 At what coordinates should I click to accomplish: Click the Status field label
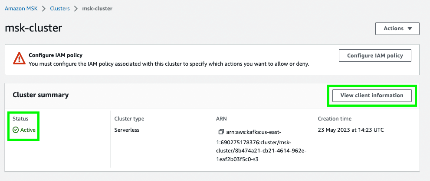tap(20, 119)
